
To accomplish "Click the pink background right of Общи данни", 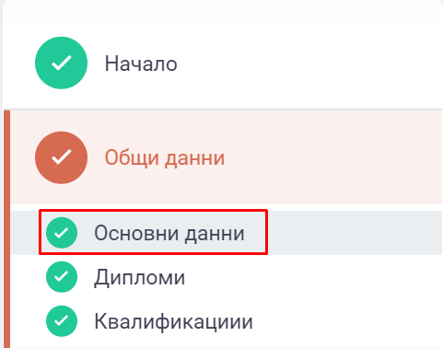I will (x=333, y=157).
